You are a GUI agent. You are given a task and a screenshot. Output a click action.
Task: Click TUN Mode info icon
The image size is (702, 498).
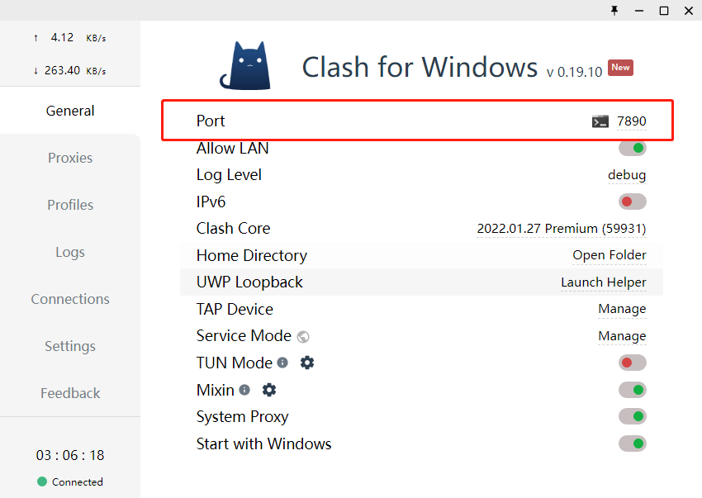[282, 363]
